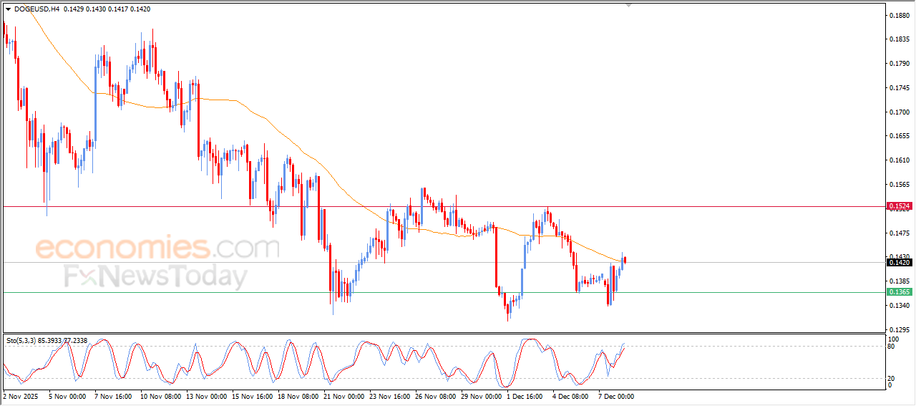The image size is (916, 406).
Task: Click the 0.1295 price scale label
Action: coord(897,330)
